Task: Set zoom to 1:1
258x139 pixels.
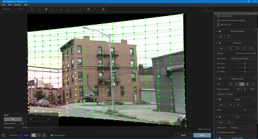Action: (53, 9)
